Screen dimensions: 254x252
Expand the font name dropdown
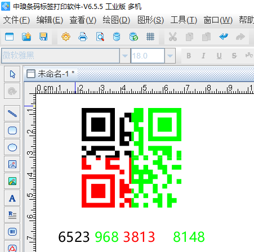125,56
